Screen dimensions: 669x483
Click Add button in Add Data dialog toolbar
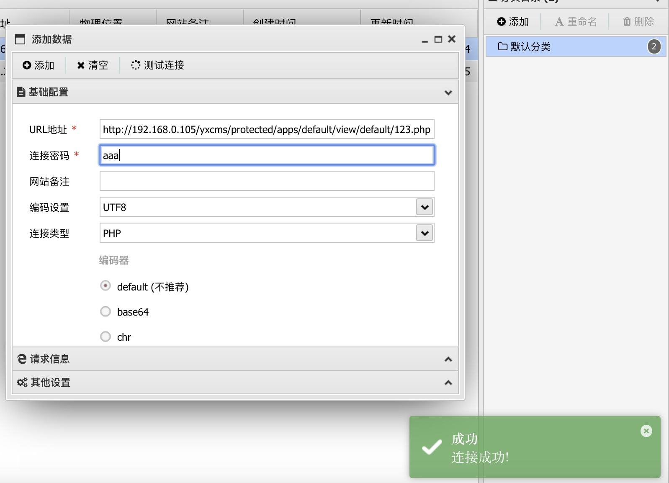click(39, 65)
